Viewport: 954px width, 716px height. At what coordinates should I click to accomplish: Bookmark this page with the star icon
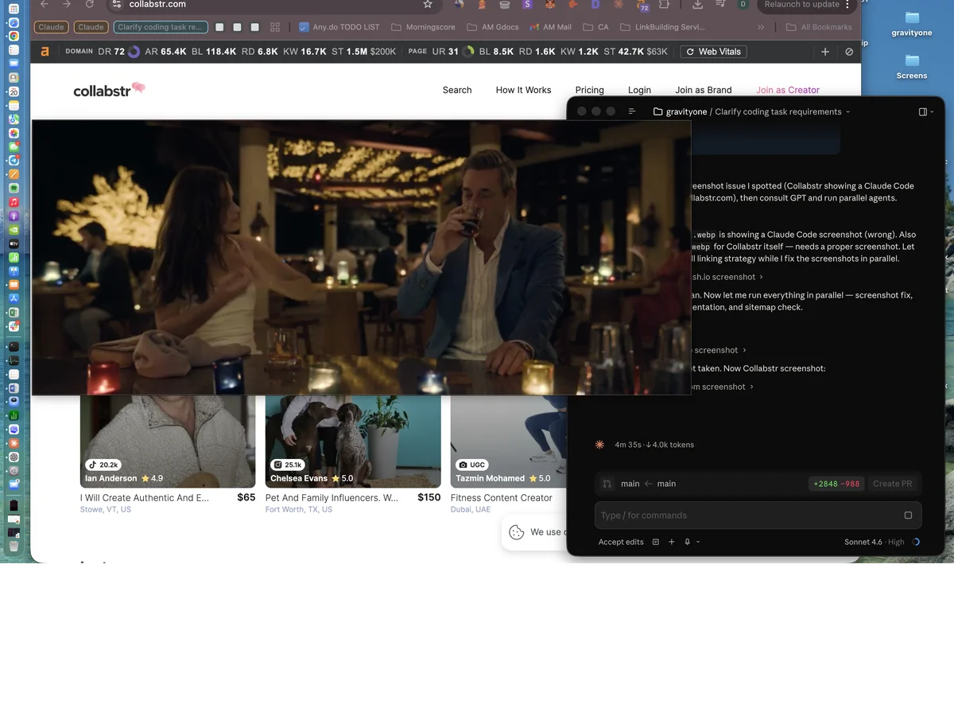pyautogui.click(x=428, y=5)
